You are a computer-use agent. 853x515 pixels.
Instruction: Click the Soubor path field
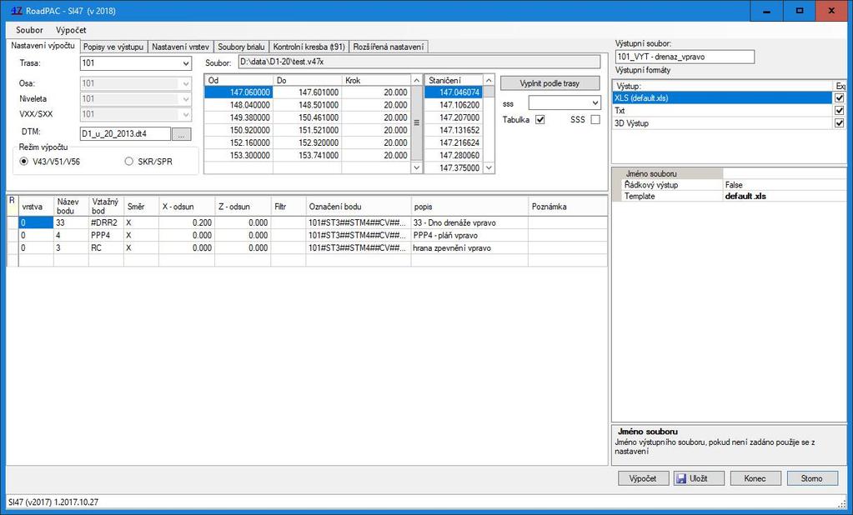[419, 62]
